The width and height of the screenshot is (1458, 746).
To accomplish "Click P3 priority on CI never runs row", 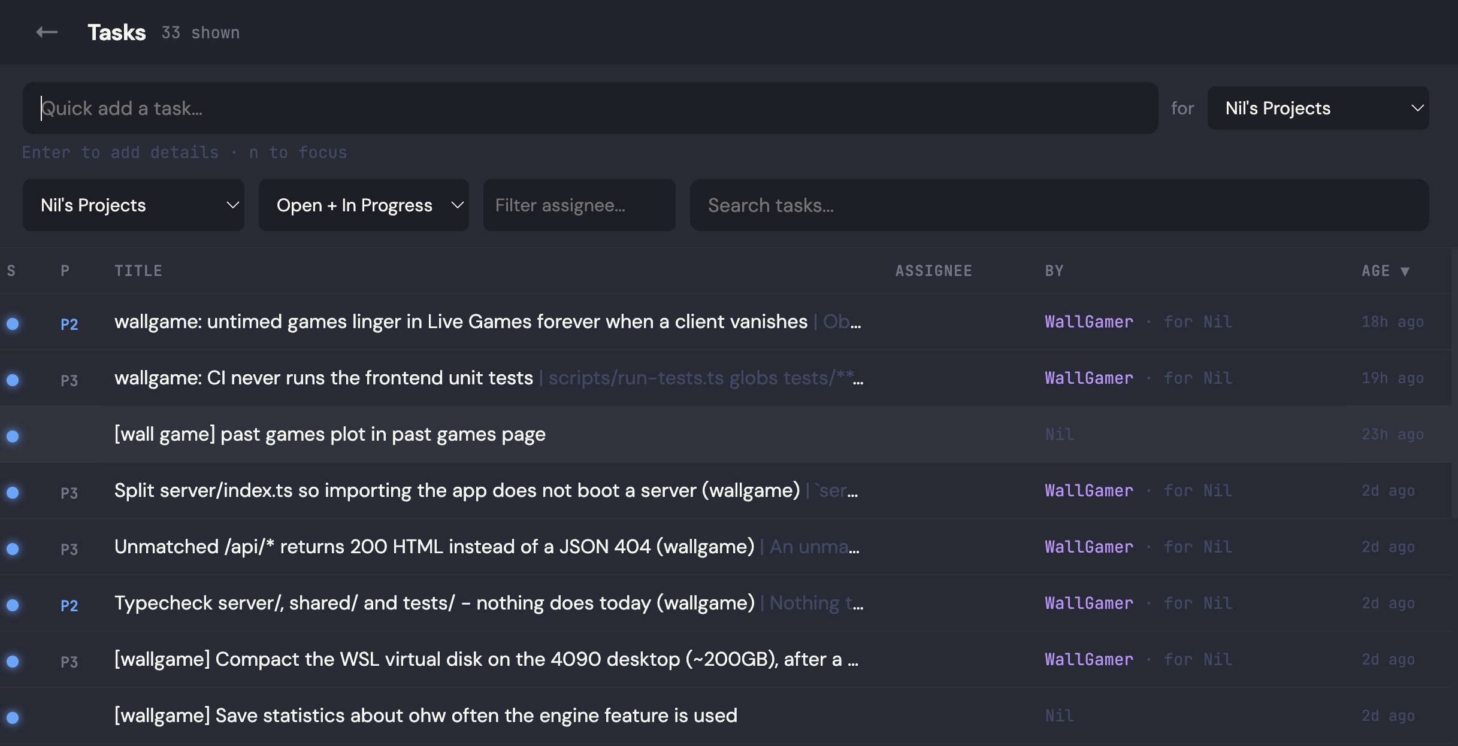I will click(69, 381).
